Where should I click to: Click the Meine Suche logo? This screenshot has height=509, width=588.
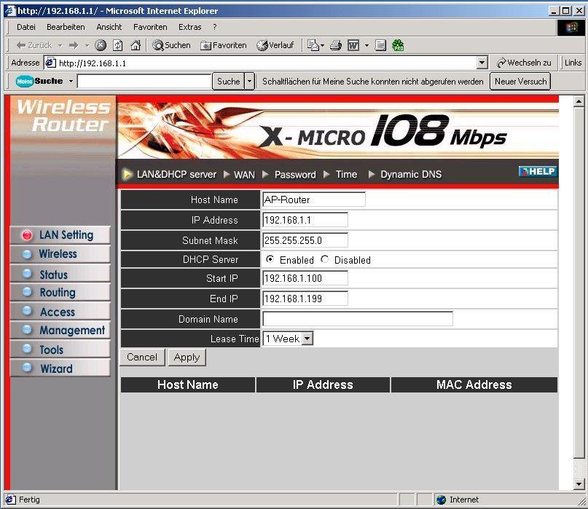pyautogui.click(x=39, y=81)
